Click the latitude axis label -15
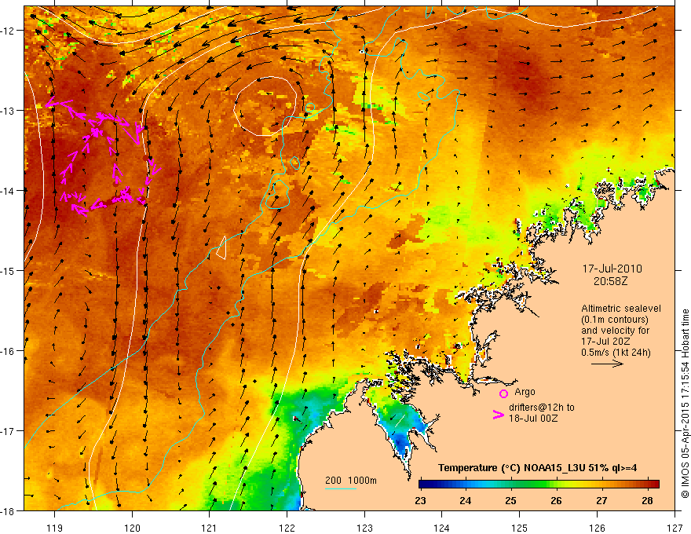This screenshot has width=691, height=534. point(8,271)
